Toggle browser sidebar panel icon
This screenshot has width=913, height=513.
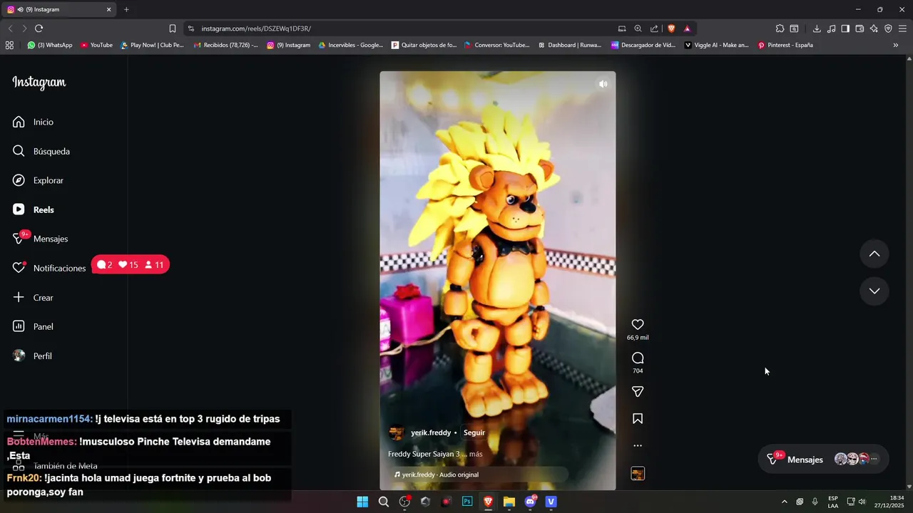point(845,28)
